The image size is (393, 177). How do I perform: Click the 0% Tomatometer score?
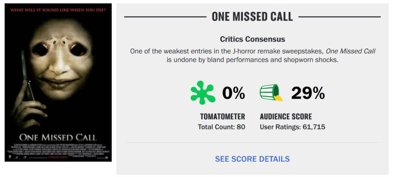pyautogui.click(x=234, y=93)
